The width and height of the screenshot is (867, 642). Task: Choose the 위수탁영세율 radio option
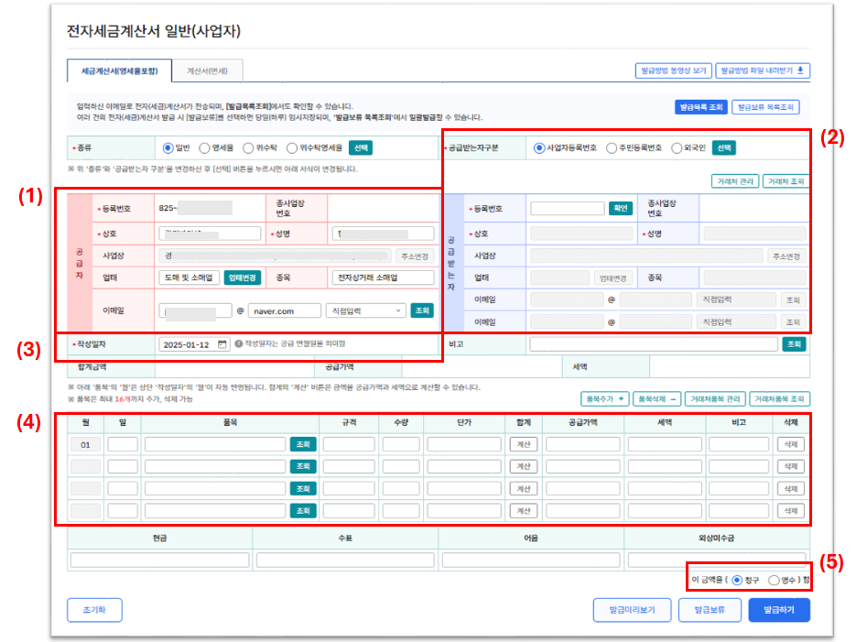click(x=292, y=148)
